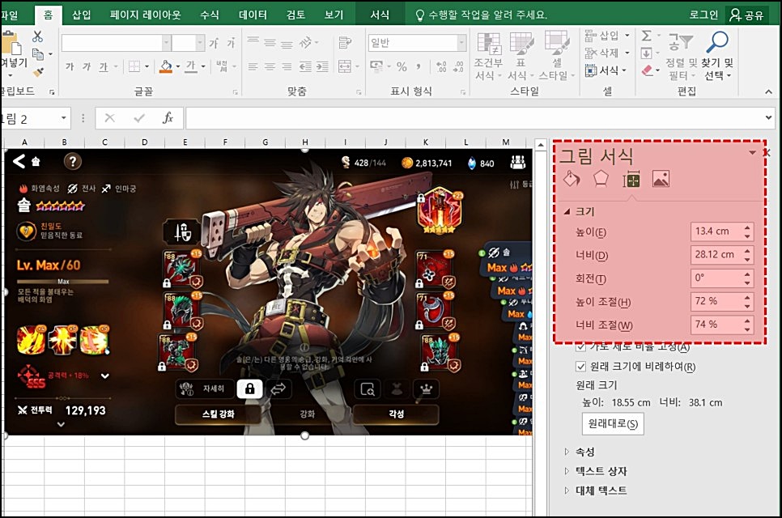Open 정렬 및 필터 sort and filter
782x518 pixels.
(680, 56)
